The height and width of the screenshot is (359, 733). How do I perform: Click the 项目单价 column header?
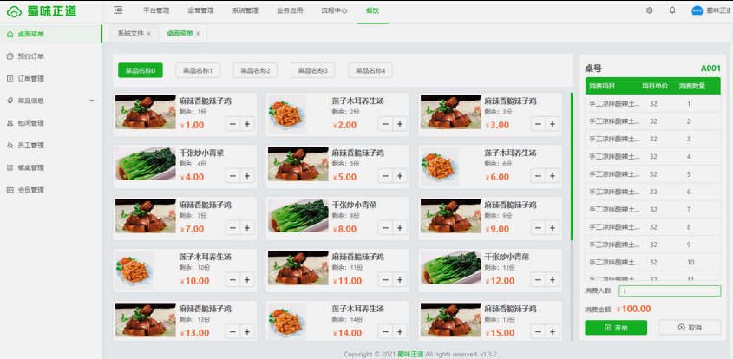[x=655, y=86]
